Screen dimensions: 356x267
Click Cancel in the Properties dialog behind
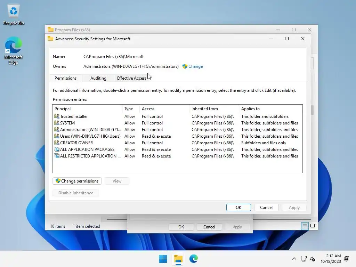209,227
